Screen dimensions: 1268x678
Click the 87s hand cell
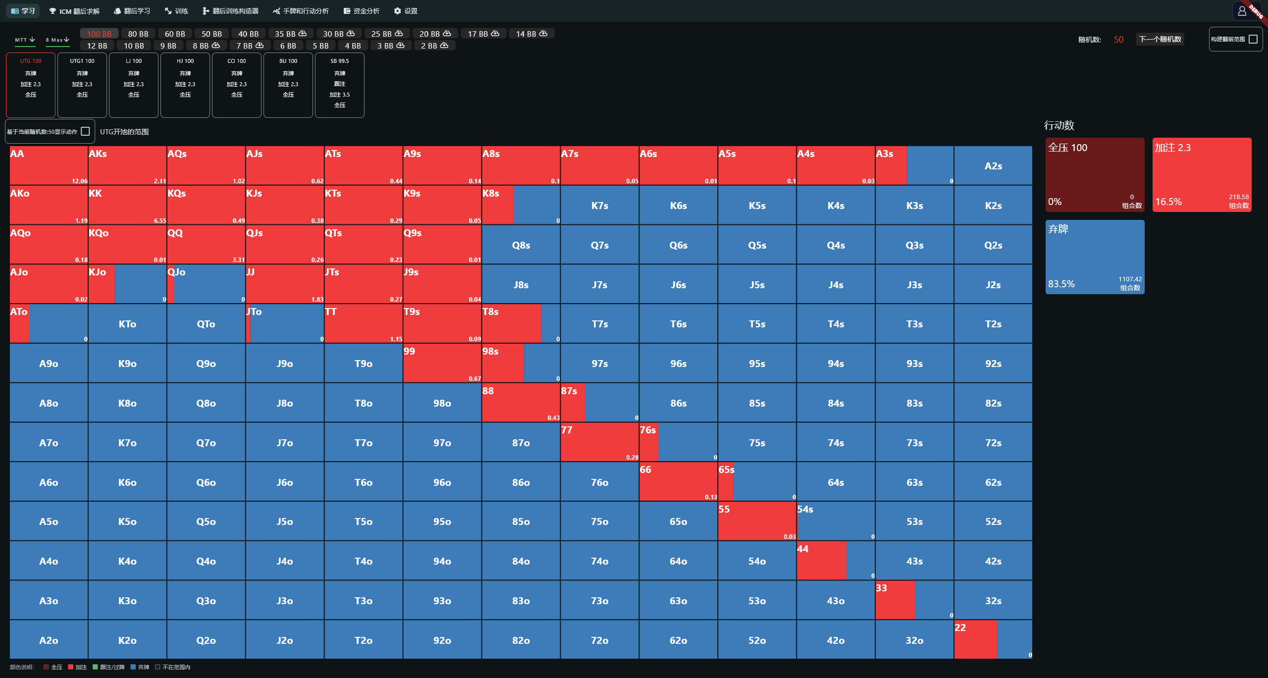coord(599,403)
